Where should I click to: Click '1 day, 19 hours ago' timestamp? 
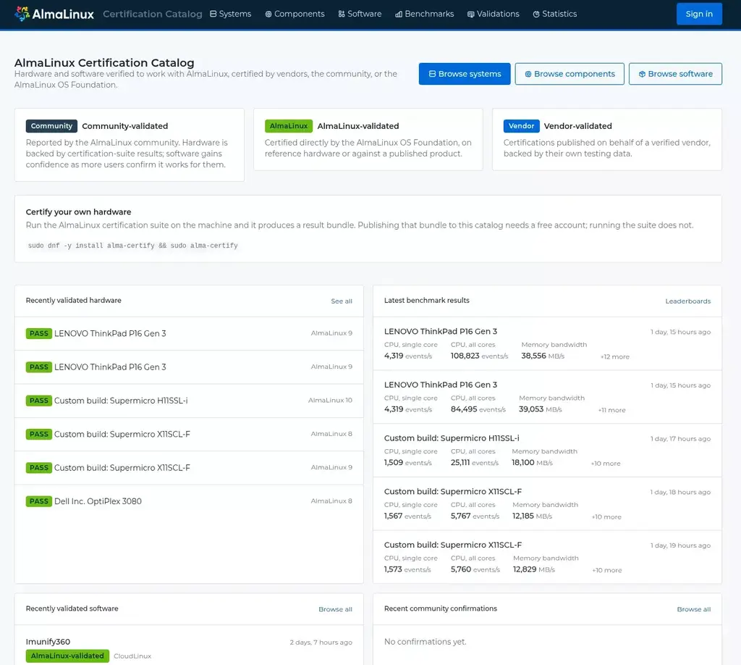coord(680,545)
